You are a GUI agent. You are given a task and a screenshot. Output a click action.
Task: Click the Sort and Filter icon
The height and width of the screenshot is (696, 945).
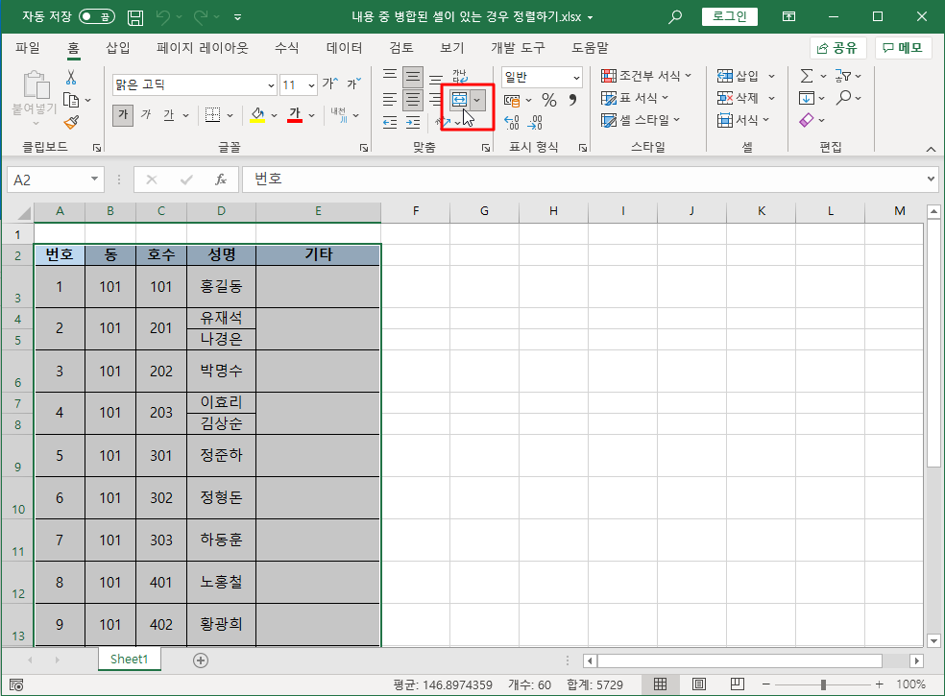842,76
